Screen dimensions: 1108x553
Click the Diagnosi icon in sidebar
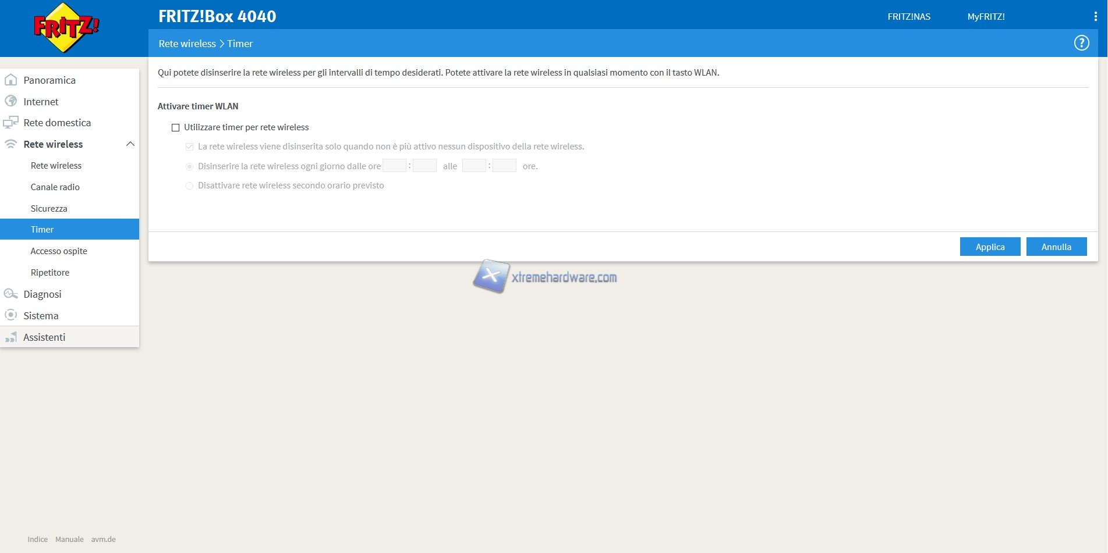coord(10,294)
